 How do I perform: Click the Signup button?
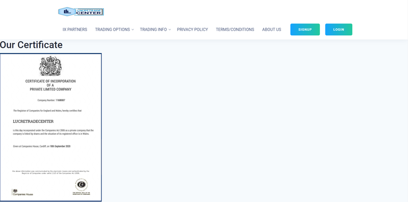coord(305,30)
